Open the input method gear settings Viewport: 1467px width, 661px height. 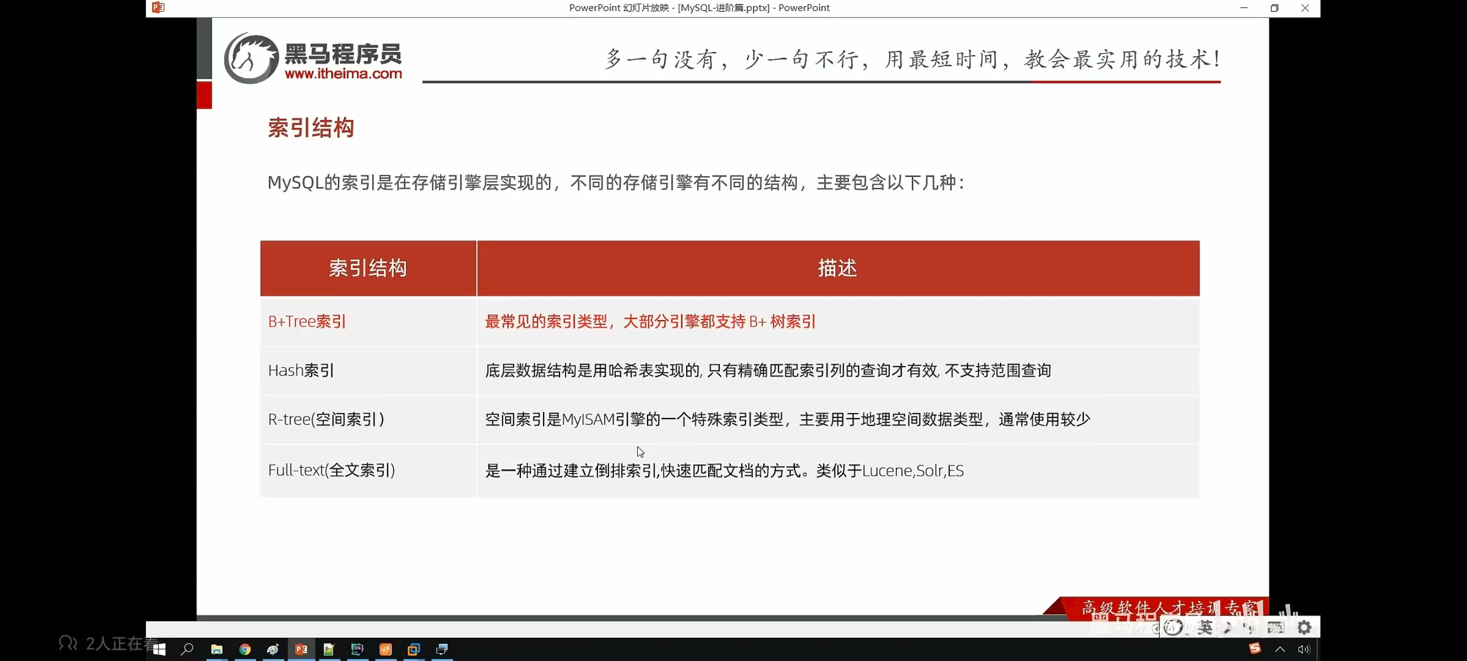1304,627
